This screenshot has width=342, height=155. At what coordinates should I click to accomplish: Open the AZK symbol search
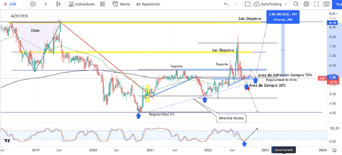click(x=13, y=4)
